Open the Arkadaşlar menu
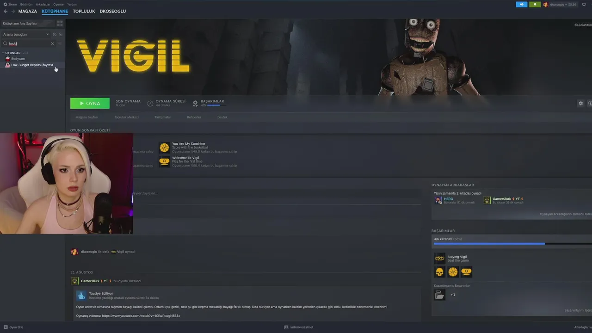 point(43,4)
